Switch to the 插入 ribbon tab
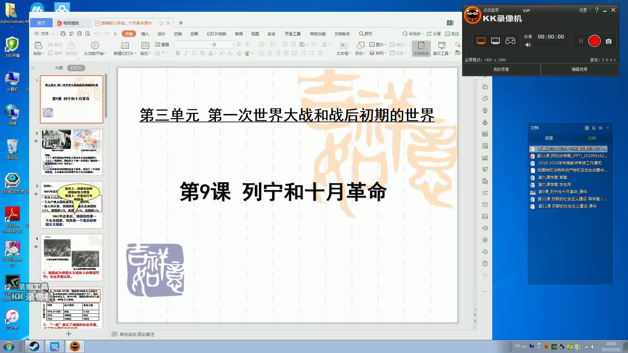The width and height of the screenshot is (628, 353). (145, 33)
